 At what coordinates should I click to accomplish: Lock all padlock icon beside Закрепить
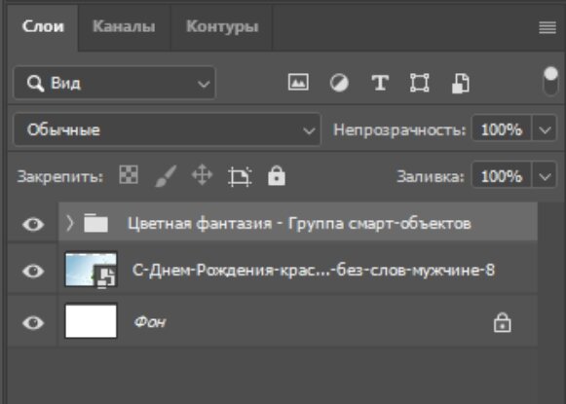pos(277,175)
